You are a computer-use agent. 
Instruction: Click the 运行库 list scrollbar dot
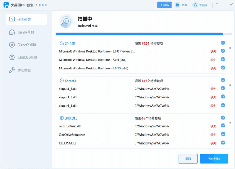coord(230,48)
